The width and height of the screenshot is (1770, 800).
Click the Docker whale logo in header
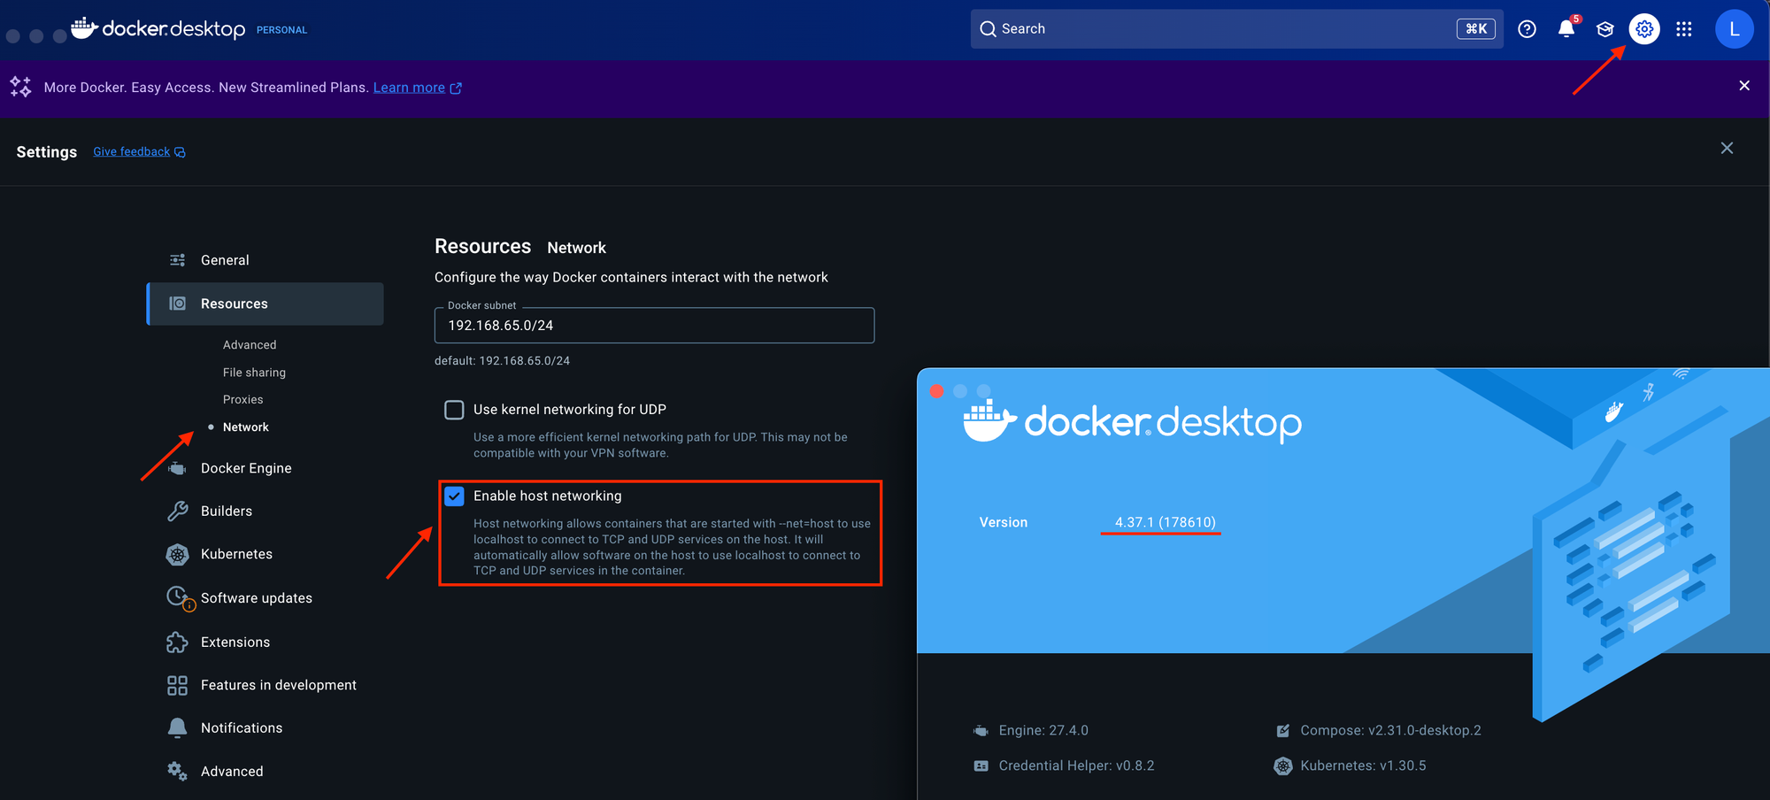(84, 28)
